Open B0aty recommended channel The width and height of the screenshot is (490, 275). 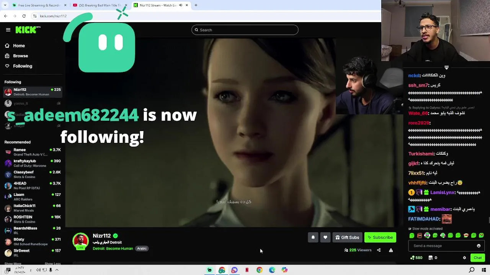(33, 242)
